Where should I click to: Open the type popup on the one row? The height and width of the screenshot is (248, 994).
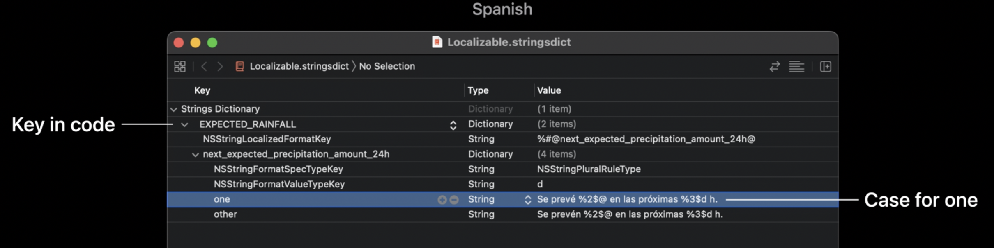pos(528,200)
